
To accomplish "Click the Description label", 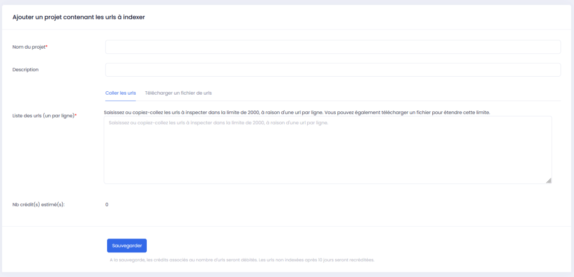I will (x=25, y=69).
